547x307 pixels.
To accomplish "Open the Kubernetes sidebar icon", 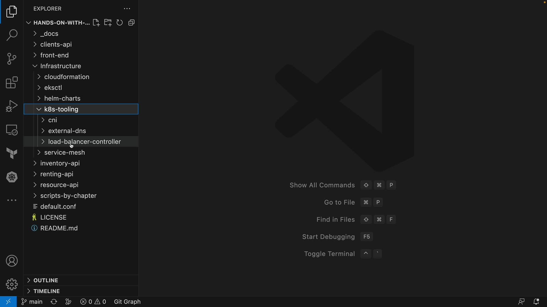I will click(12, 177).
